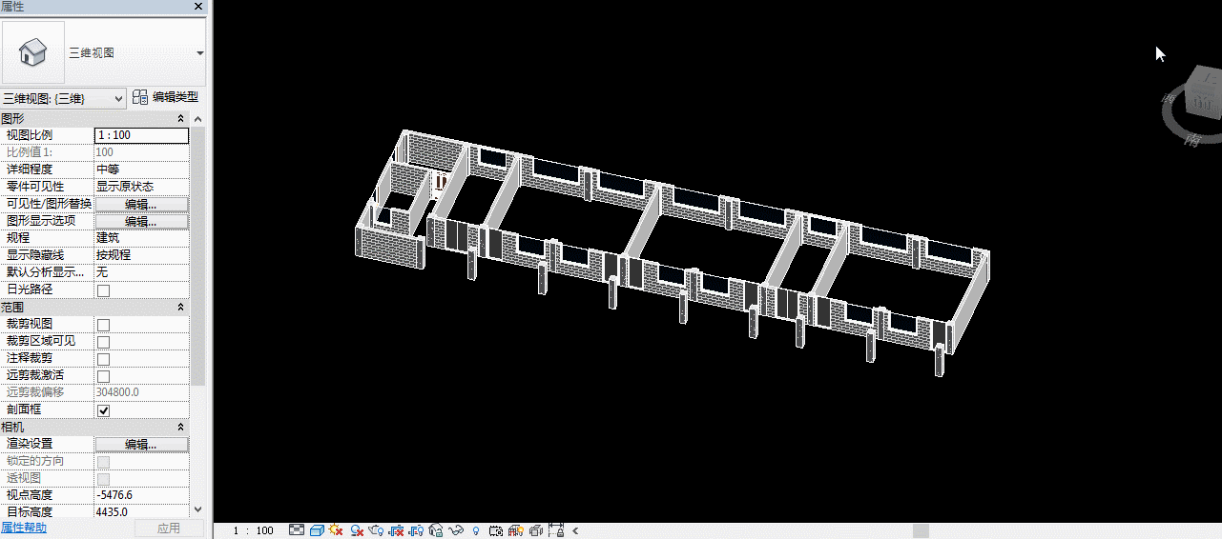Click the Unlocked 3D View house icon
This screenshot has width=1222, height=539.
(x=436, y=530)
